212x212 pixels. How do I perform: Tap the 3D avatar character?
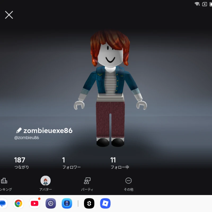point(110,89)
